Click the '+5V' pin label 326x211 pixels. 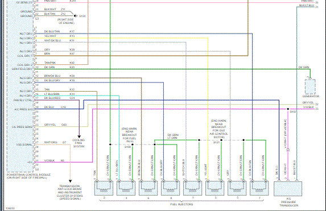30,162
